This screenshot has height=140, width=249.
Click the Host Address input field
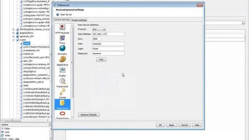[108, 34]
